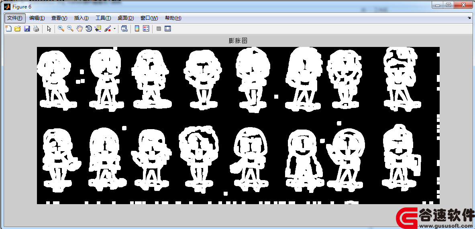Select the Brush data tool
The image size is (475, 229).
108,29
